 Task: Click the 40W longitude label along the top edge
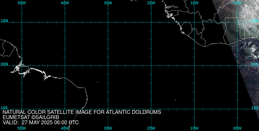click(65, 3)
